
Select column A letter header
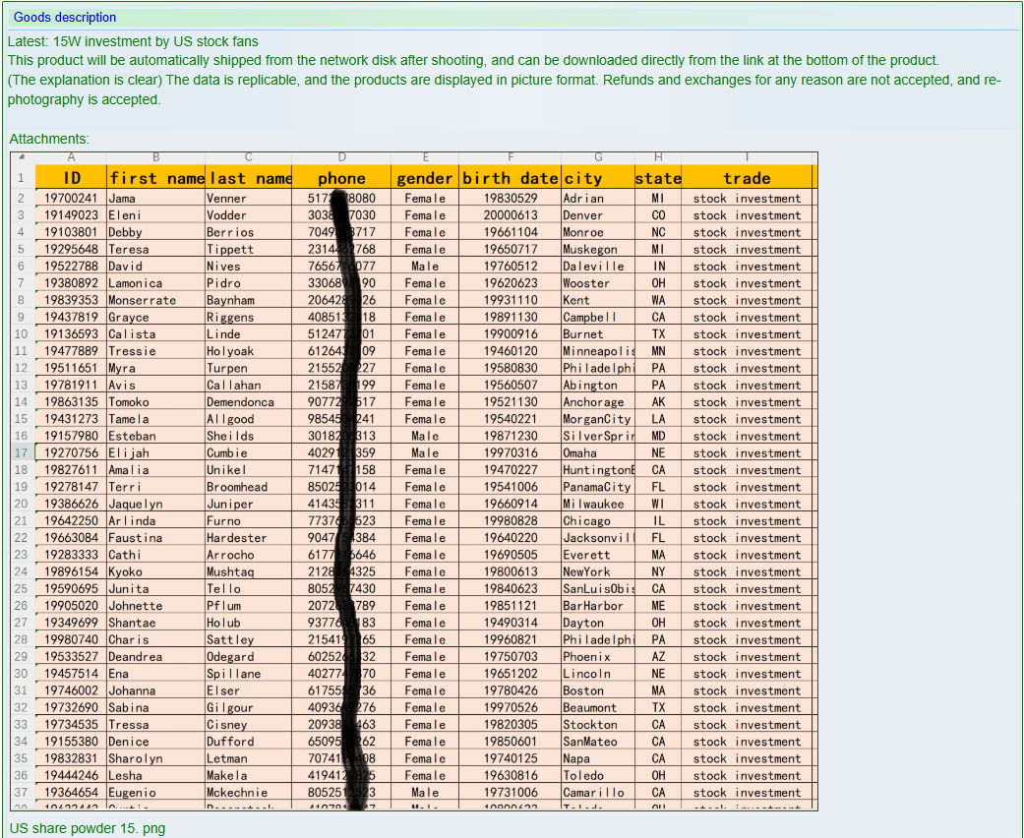[x=71, y=157]
